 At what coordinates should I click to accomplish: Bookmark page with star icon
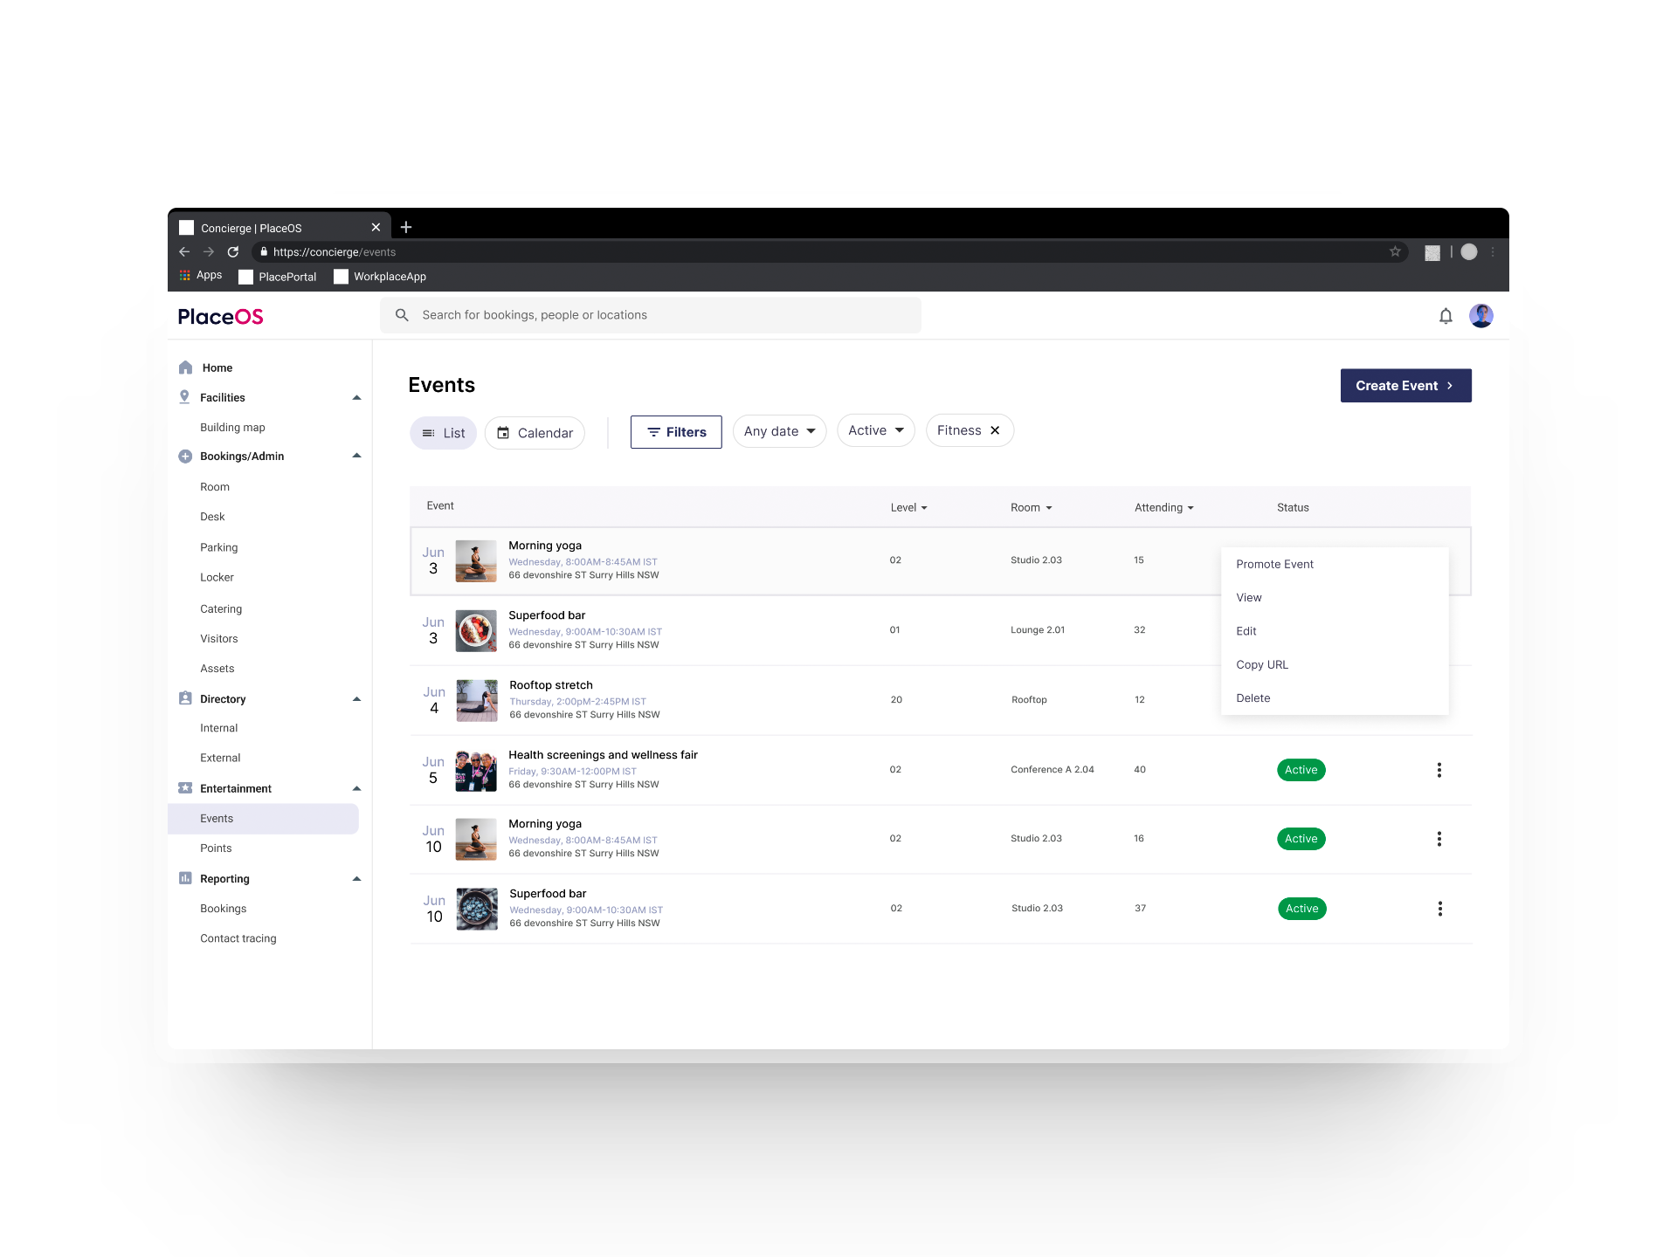1395,251
